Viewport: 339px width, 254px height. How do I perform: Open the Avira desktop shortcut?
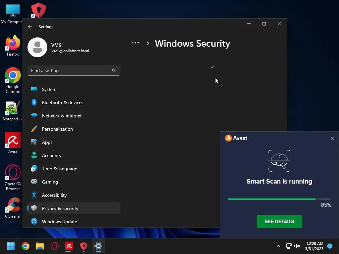pos(13,143)
